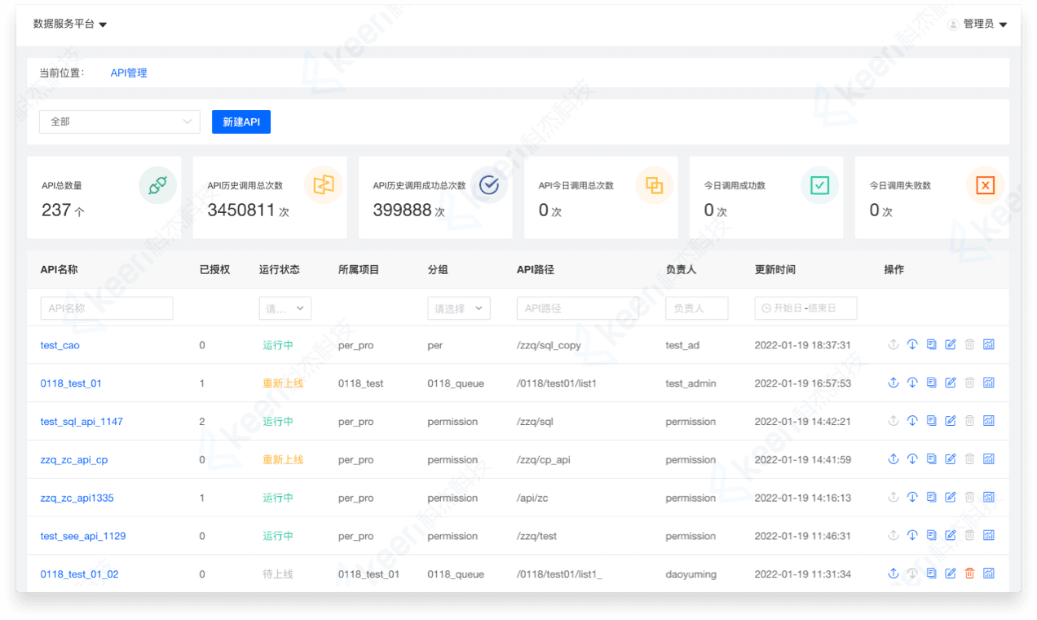Click online upload-arrow icon for zzq_zc_api_cp
The width and height of the screenshot is (1037, 620).
point(893,459)
